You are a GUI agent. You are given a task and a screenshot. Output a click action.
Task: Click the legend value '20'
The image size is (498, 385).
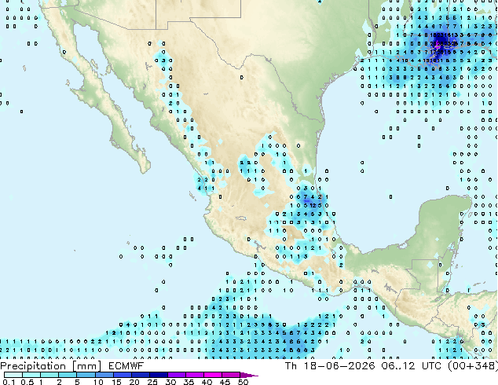(x=134, y=382)
